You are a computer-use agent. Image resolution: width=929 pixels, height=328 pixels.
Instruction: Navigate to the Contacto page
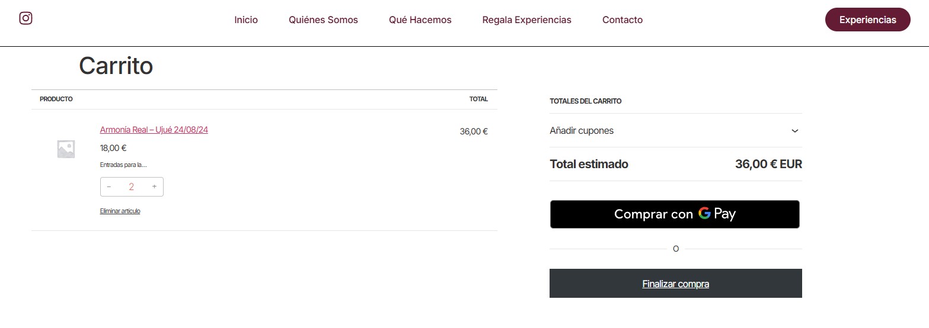pyautogui.click(x=622, y=20)
